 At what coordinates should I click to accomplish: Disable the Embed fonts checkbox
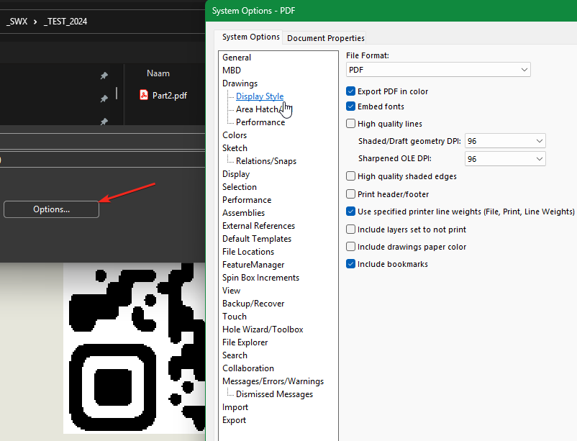point(351,106)
